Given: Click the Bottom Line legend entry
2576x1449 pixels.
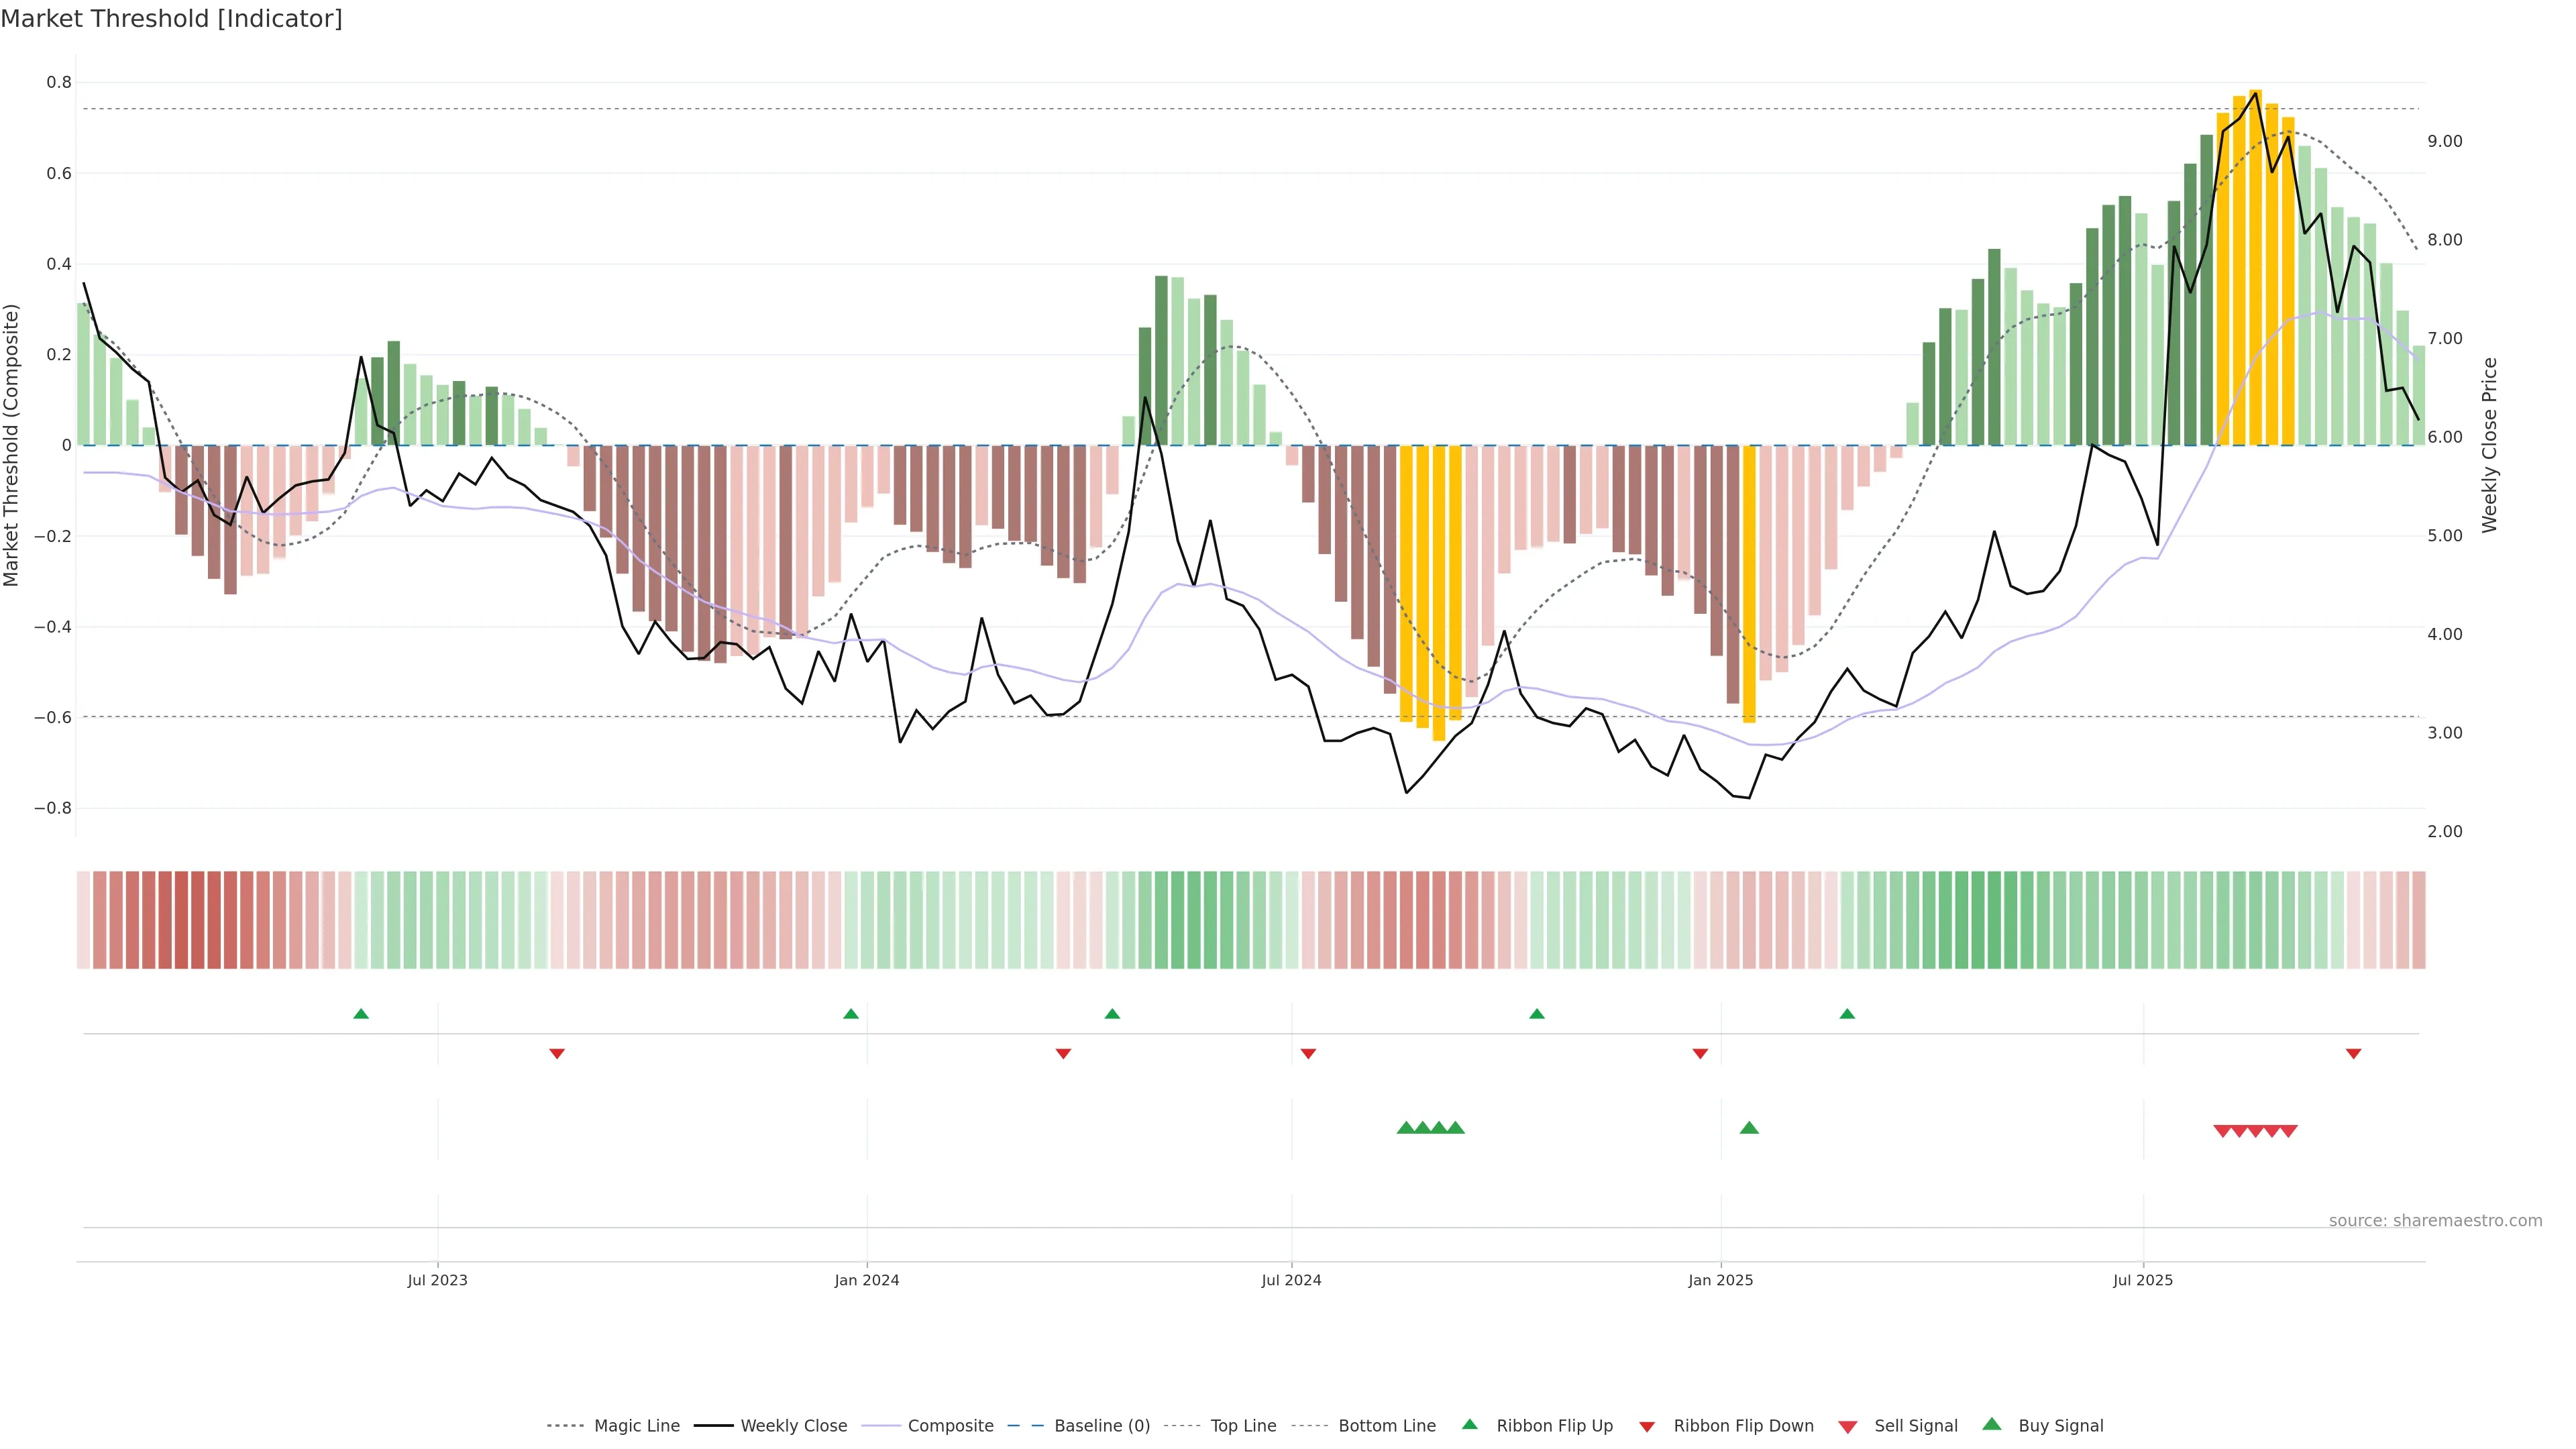Looking at the screenshot, I should pyautogui.click(x=1386, y=1426).
